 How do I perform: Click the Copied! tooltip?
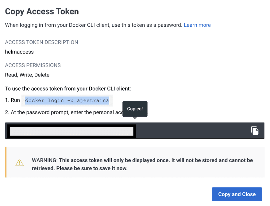pyautogui.click(x=135, y=109)
